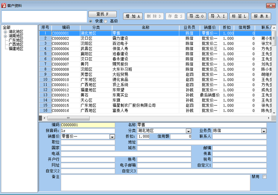This screenshot has width=278, height=195.
Task: Click the 标签 L button
Action: click(239, 16)
